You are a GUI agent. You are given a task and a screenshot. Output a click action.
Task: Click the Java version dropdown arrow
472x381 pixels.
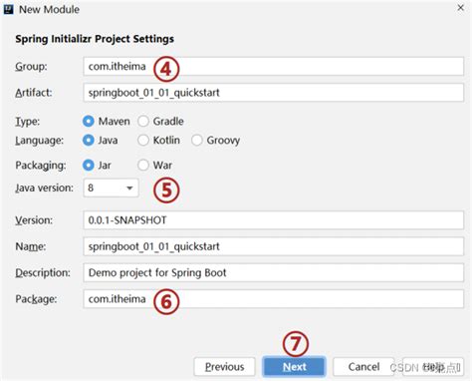[129, 189]
